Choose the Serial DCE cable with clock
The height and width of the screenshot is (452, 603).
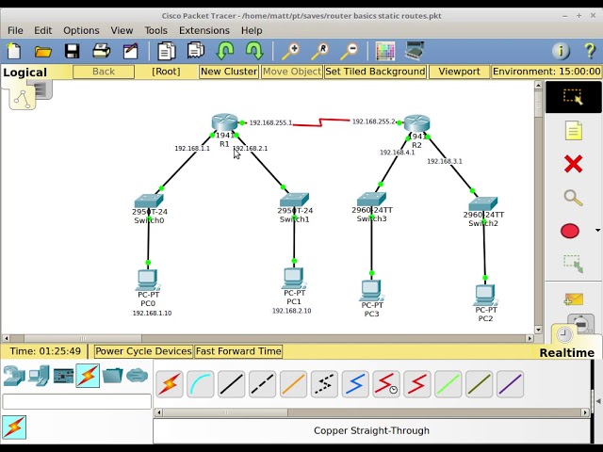[x=386, y=384]
